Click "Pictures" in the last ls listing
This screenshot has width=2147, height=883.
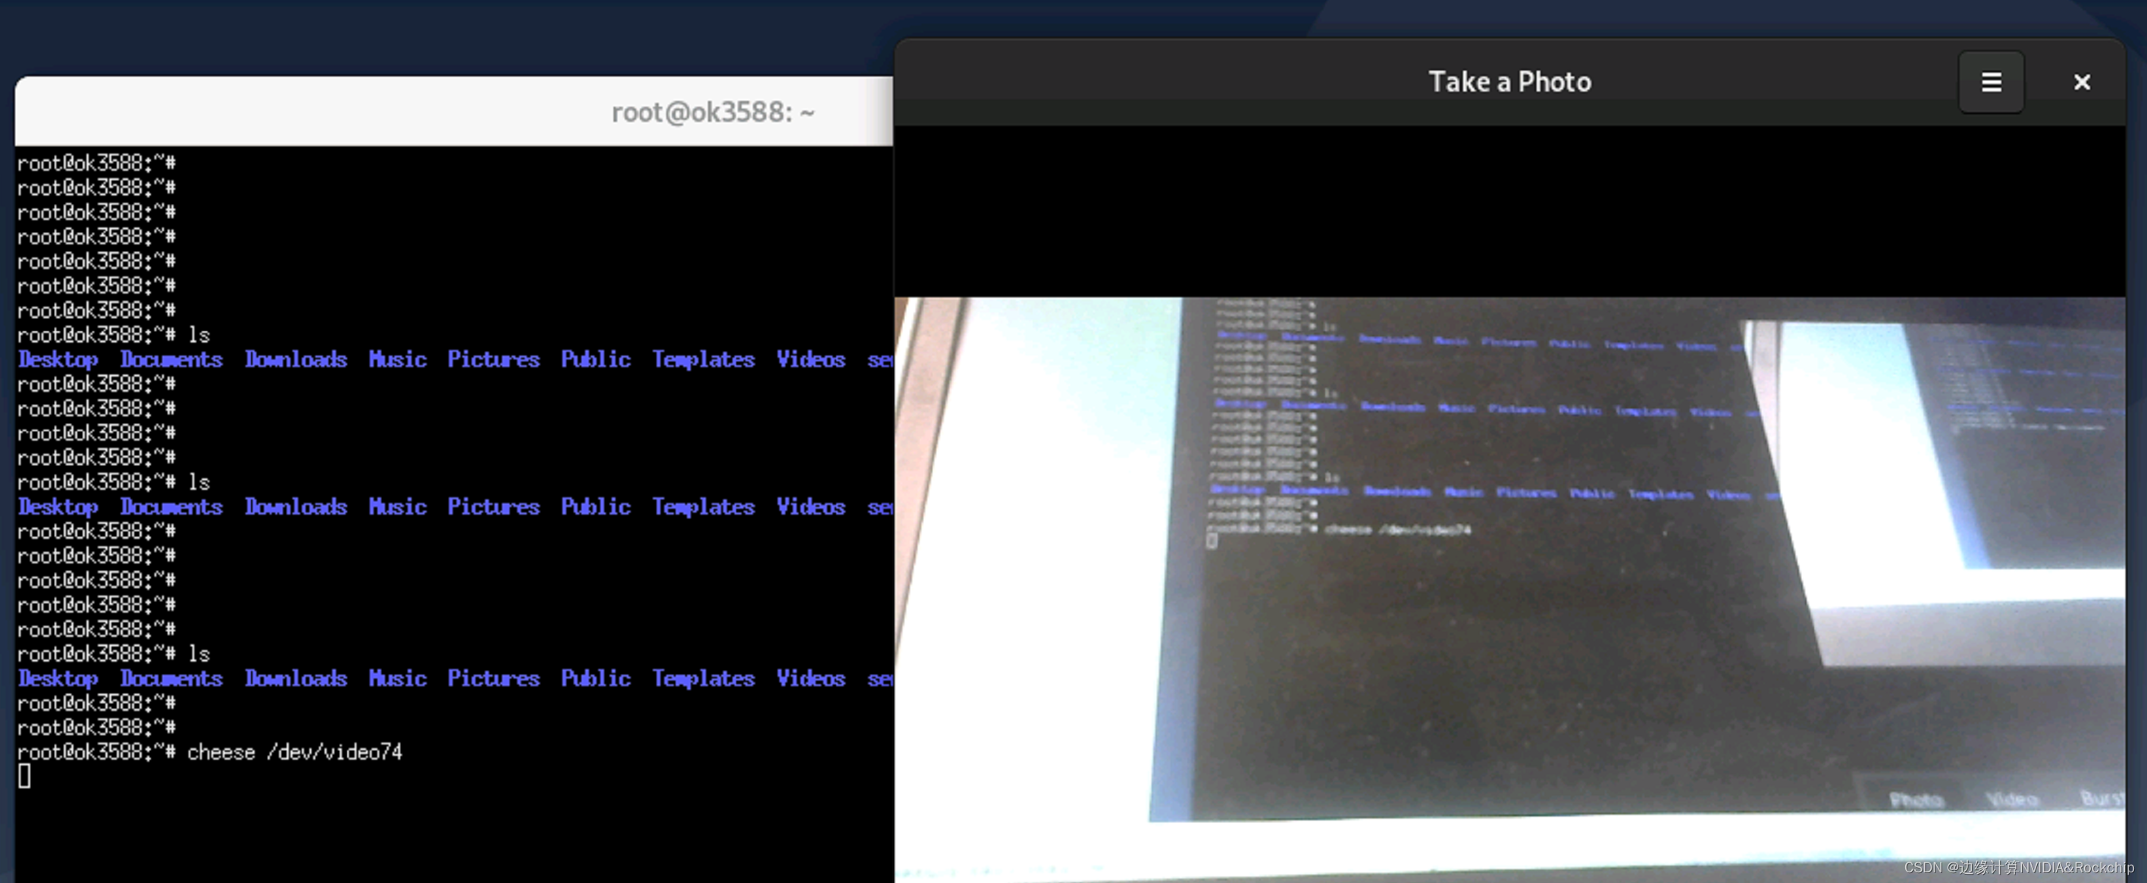coord(493,678)
